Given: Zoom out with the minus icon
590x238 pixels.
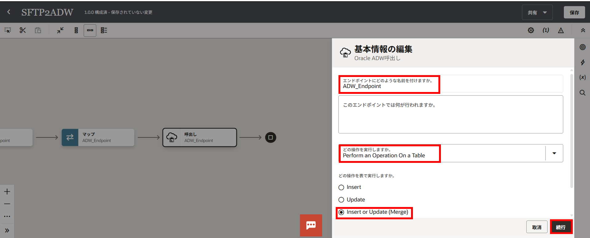Looking at the screenshot, I should point(7,204).
